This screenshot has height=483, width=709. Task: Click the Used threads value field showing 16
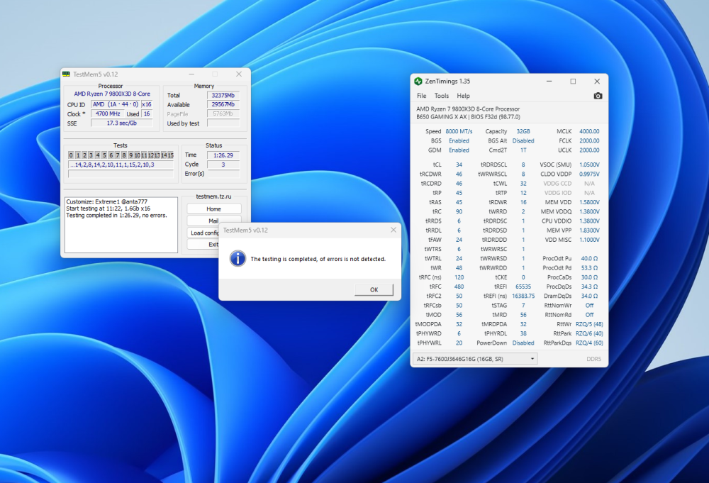(146, 113)
